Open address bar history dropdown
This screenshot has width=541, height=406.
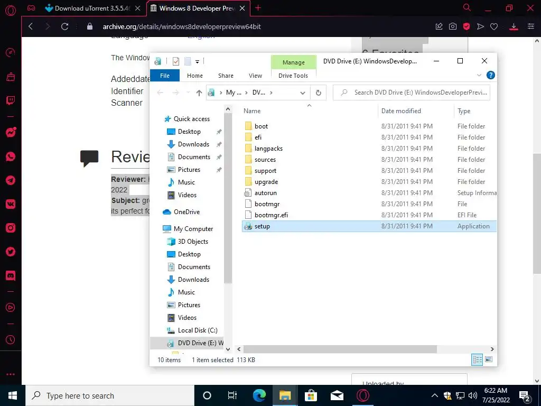[303, 93]
